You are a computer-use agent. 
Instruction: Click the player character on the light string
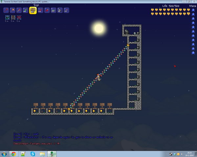coord(98,77)
